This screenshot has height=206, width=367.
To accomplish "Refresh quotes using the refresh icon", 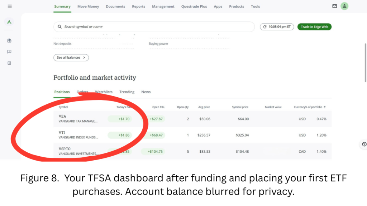I will (264, 26).
